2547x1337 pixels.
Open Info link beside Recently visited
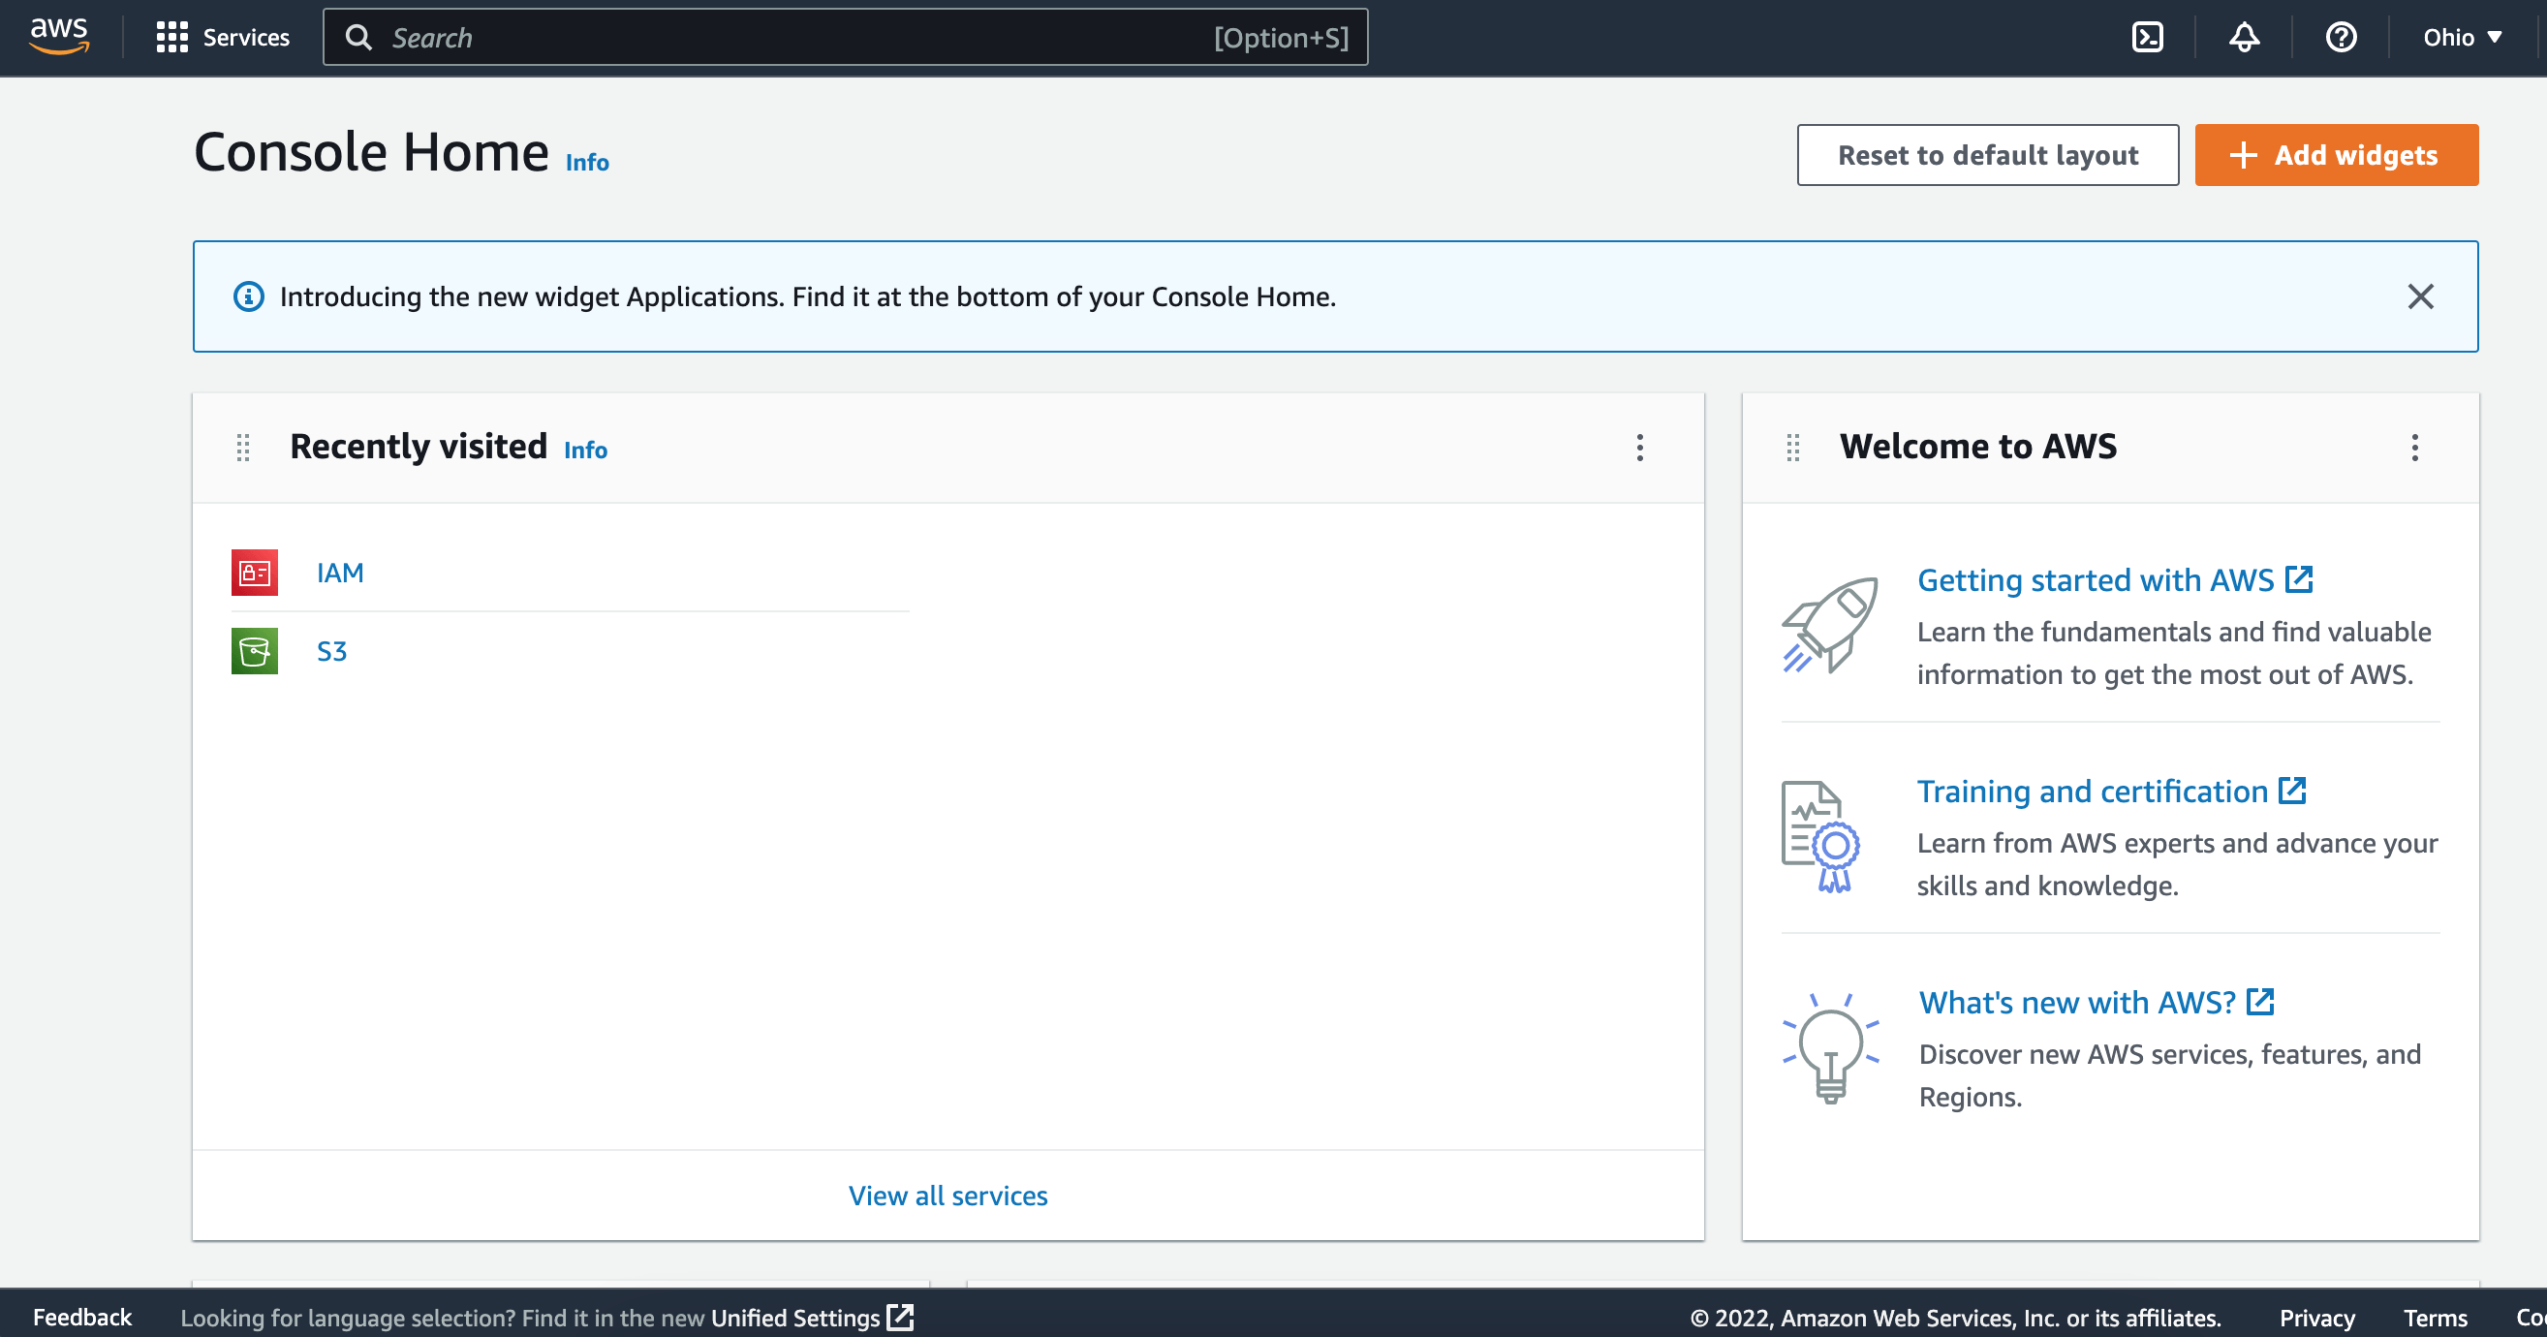click(x=585, y=450)
